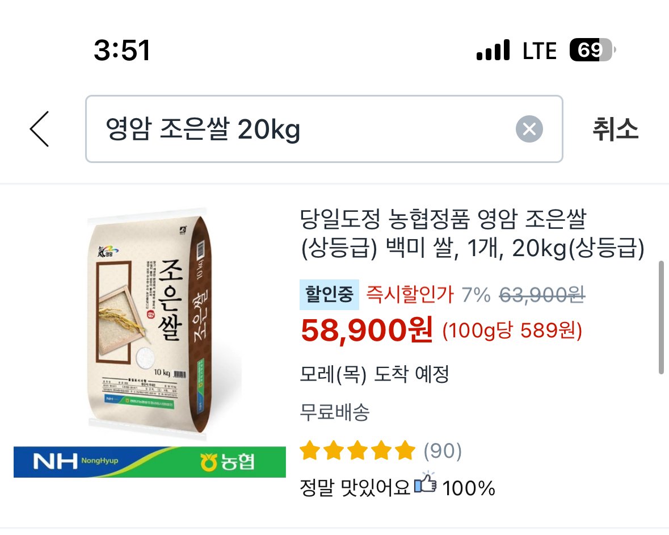Tap the 할인중 discount badge

tap(329, 295)
